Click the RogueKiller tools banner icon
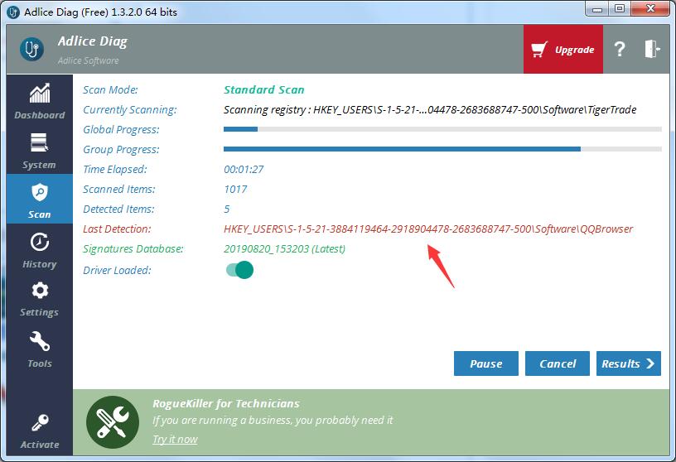The width and height of the screenshot is (676, 462). click(x=113, y=422)
